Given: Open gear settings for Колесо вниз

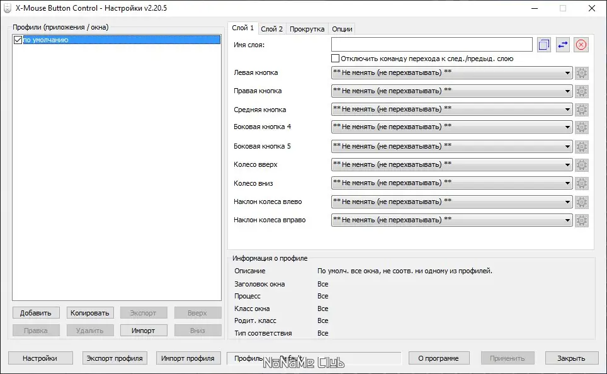Looking at the screenshot, I should [581, 183].
